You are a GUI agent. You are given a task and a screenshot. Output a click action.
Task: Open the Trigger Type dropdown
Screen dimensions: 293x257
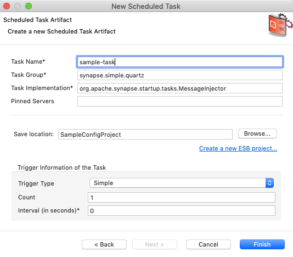pos(182,183)
